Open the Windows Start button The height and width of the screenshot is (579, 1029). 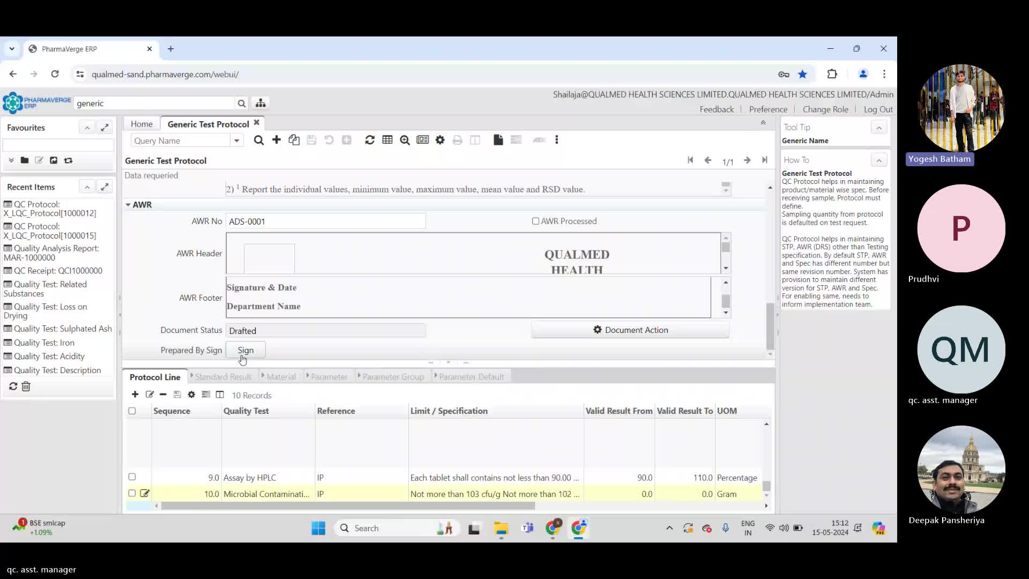pyautogui.click(x=318, y=528)
